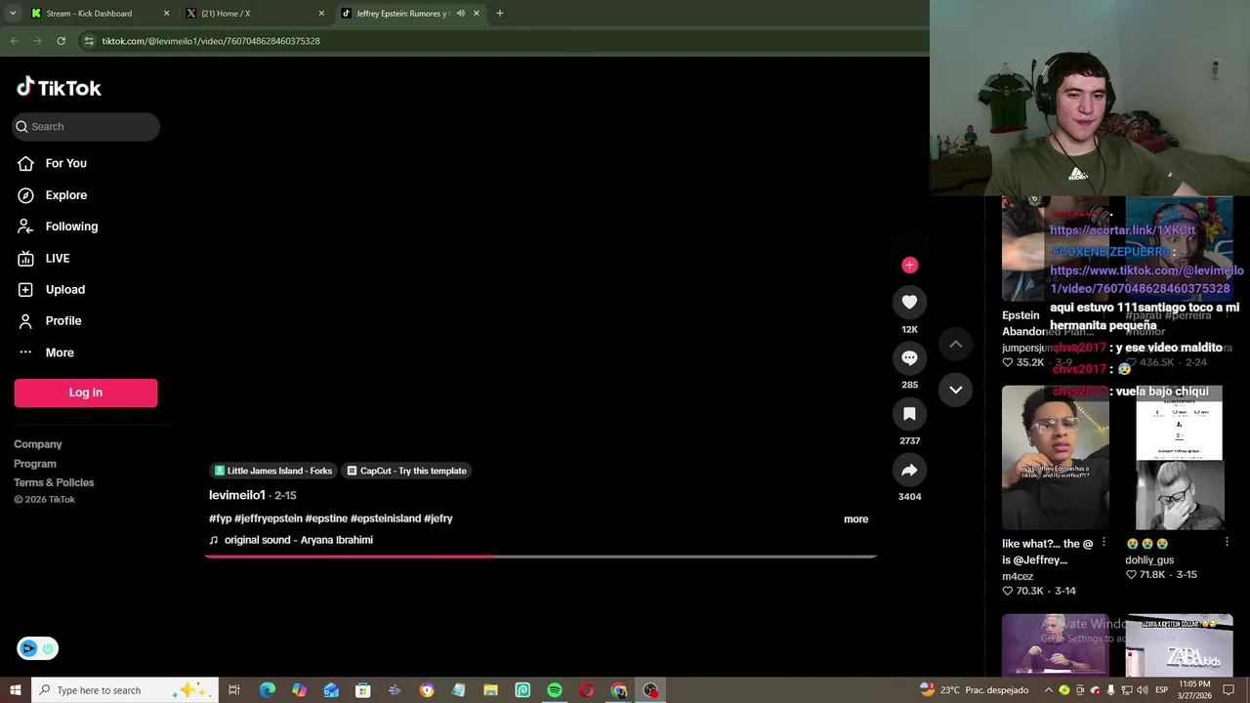Image resolution: width=1250 pixels, height=703 pixels.
Task: Follow levimeilo1 via the red plus icon
Action: click(x=909, y=265)
